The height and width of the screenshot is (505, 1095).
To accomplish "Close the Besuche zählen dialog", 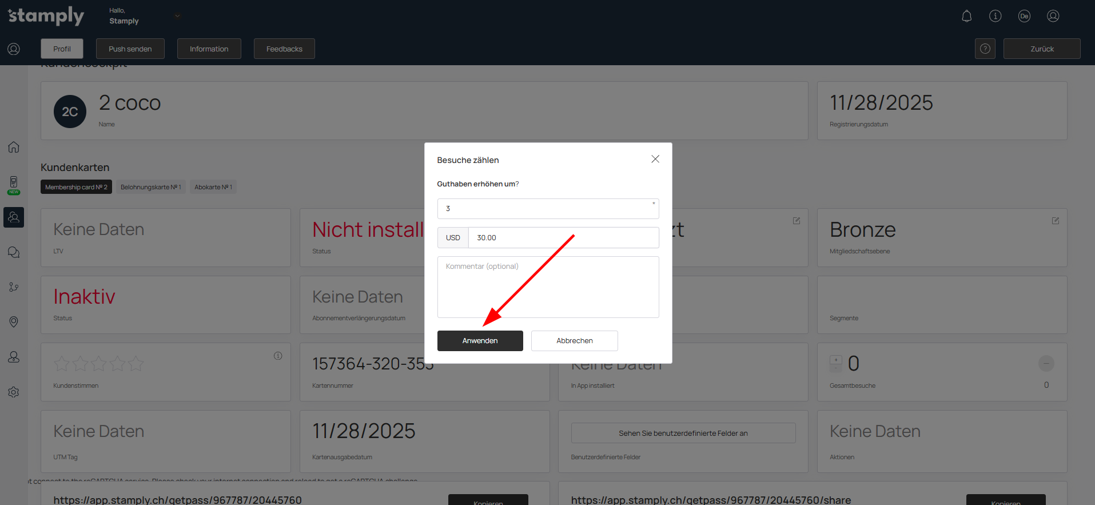I will 655,159.
